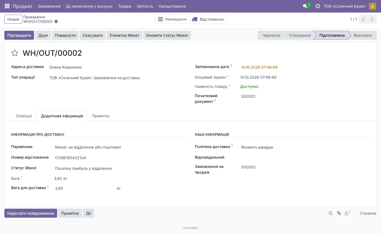Open the Налаштування menu
Viewport: 381px width, 234px height.
point(172,6)
